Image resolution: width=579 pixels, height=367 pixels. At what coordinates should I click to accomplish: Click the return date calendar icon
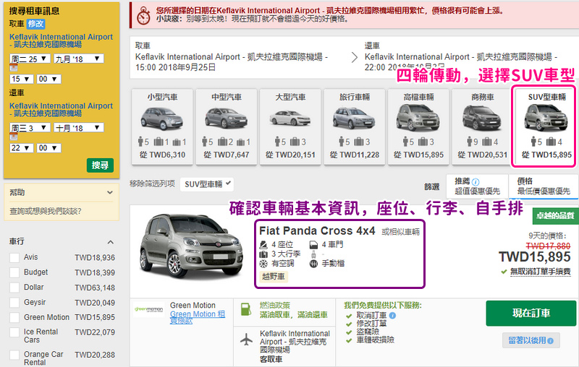click(13, 137)
